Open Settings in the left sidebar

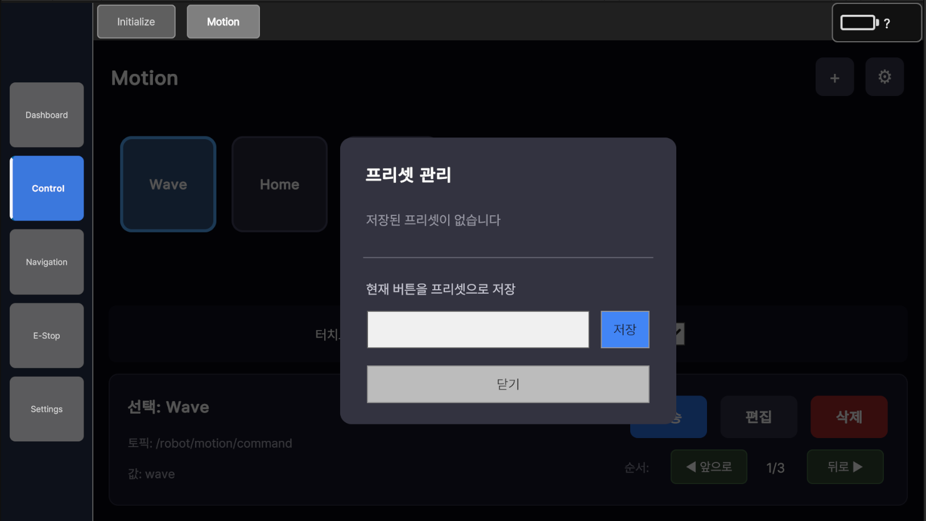point(47,409)
